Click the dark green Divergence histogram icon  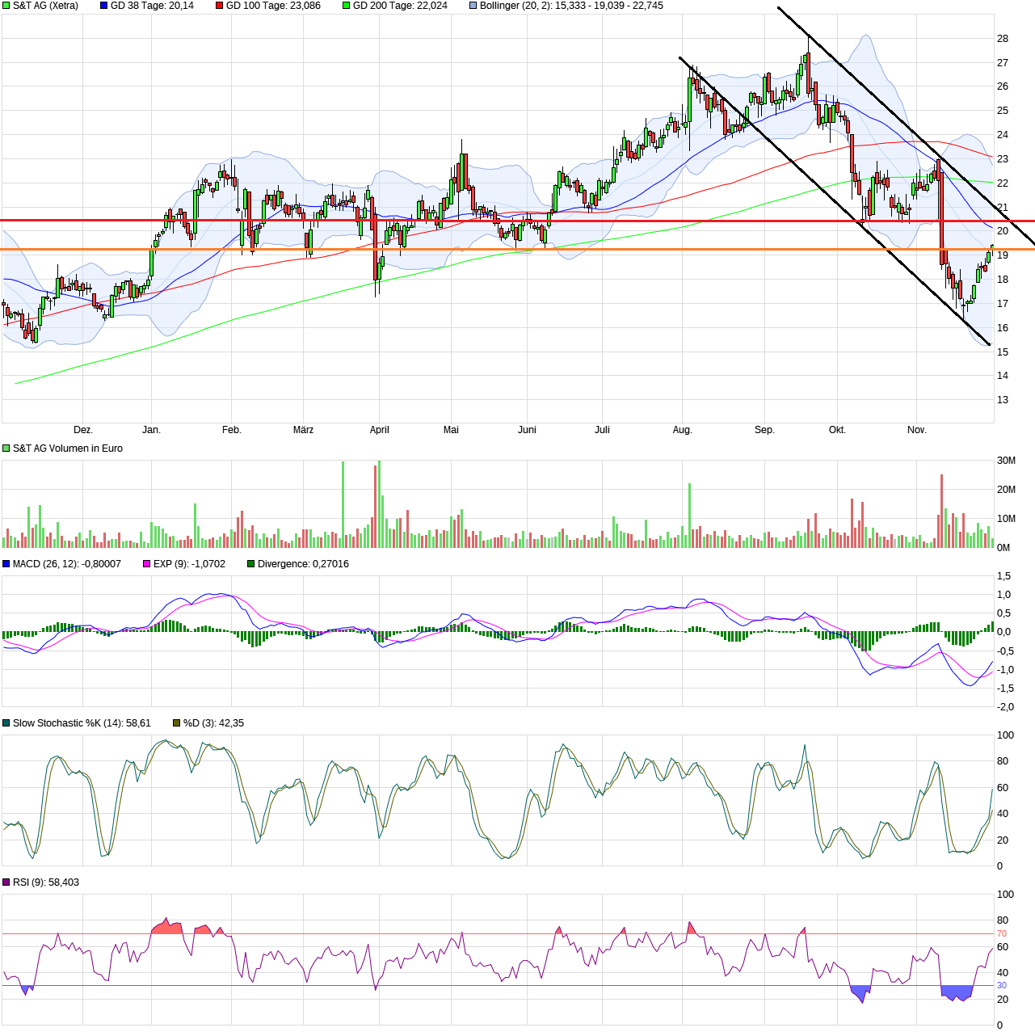tap(249, 563)
